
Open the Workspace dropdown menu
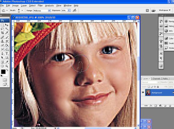coord(165,10)
